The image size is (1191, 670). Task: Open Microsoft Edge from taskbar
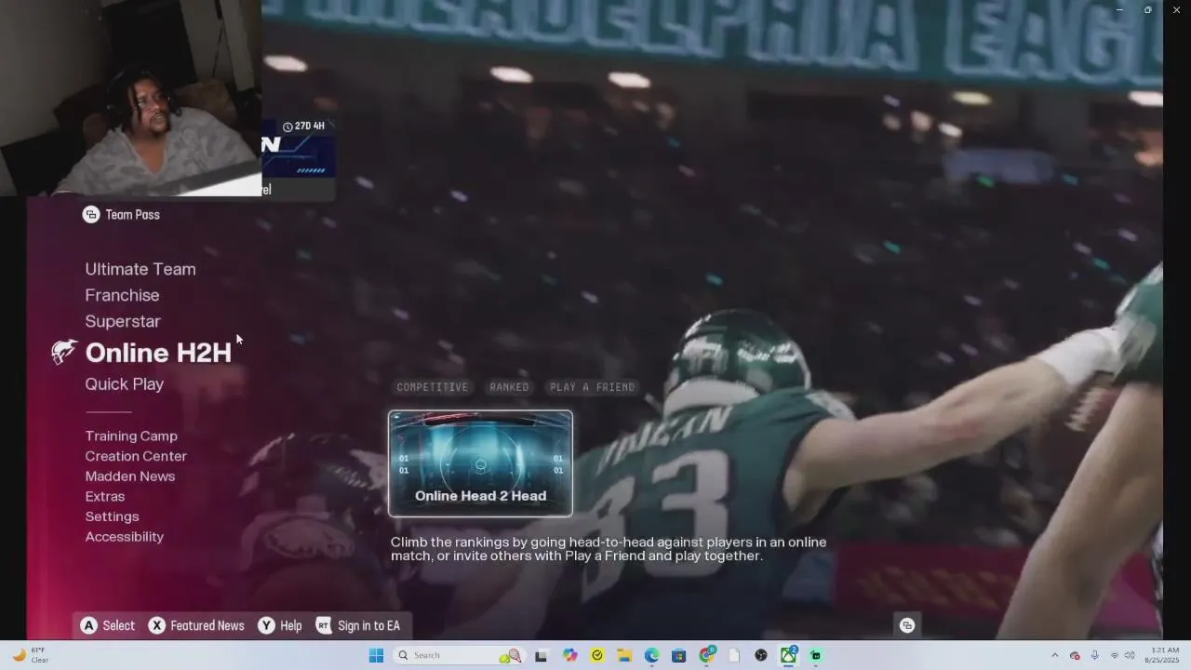coord(651,655)
